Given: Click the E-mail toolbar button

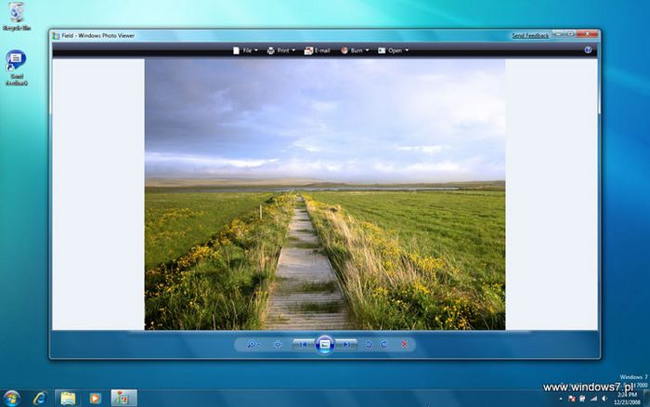Looking at the screenshot, I should coord(318,50).
